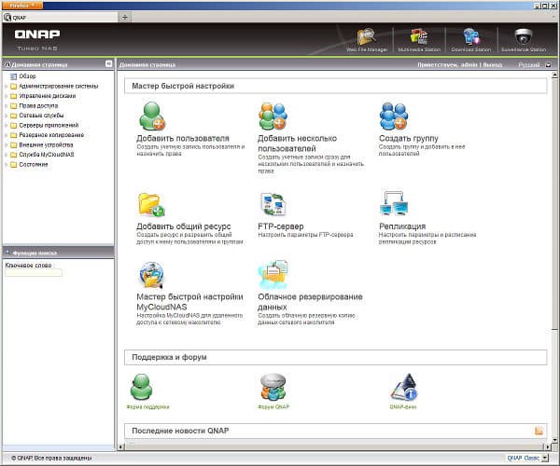Click the Поддержка и форум header

[x=169, y=357]
